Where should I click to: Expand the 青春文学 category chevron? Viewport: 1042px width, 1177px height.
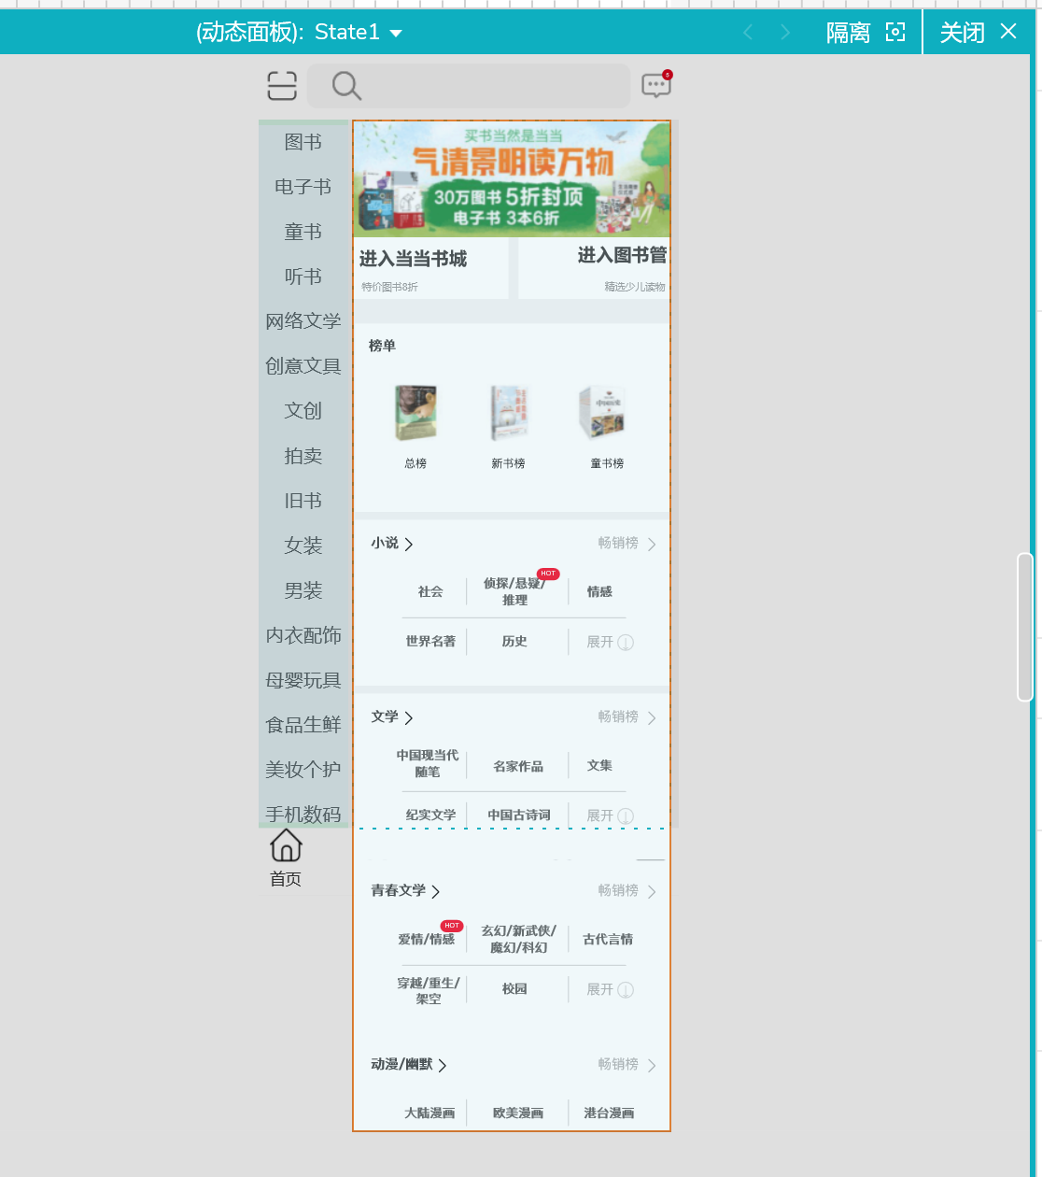click(x=435, y=892)
